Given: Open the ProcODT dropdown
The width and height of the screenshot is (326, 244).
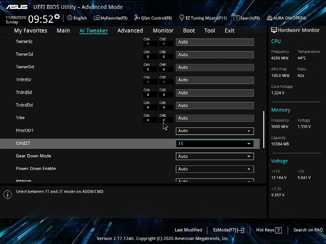Looking at the screenshot, I should (215, 131).
